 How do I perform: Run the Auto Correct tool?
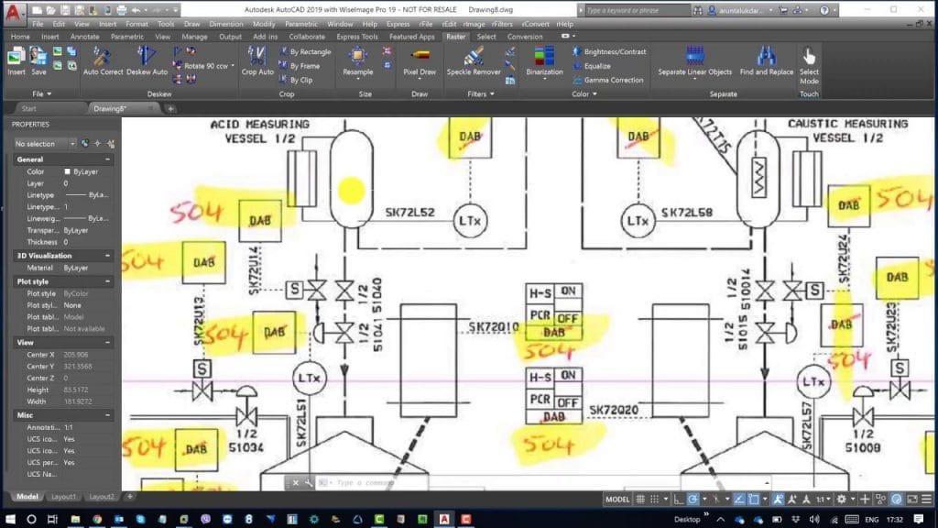click(x=103, y=61)
